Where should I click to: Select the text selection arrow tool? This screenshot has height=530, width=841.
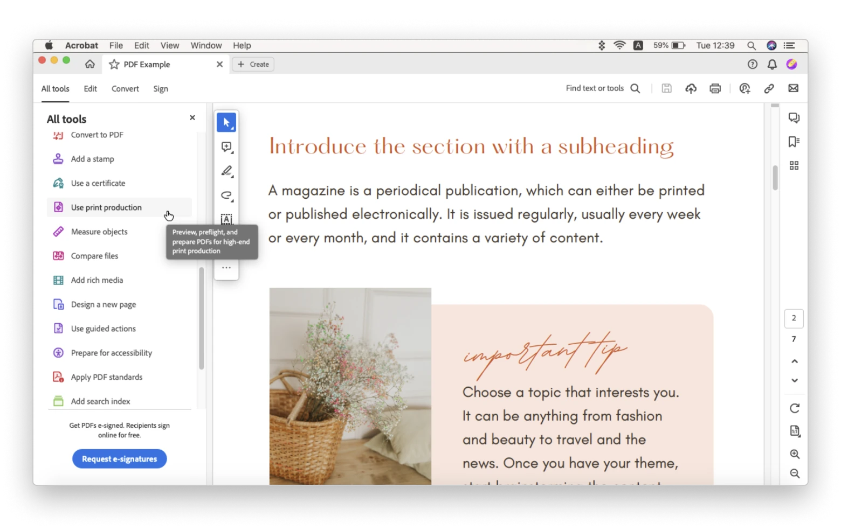coord(226,122)
